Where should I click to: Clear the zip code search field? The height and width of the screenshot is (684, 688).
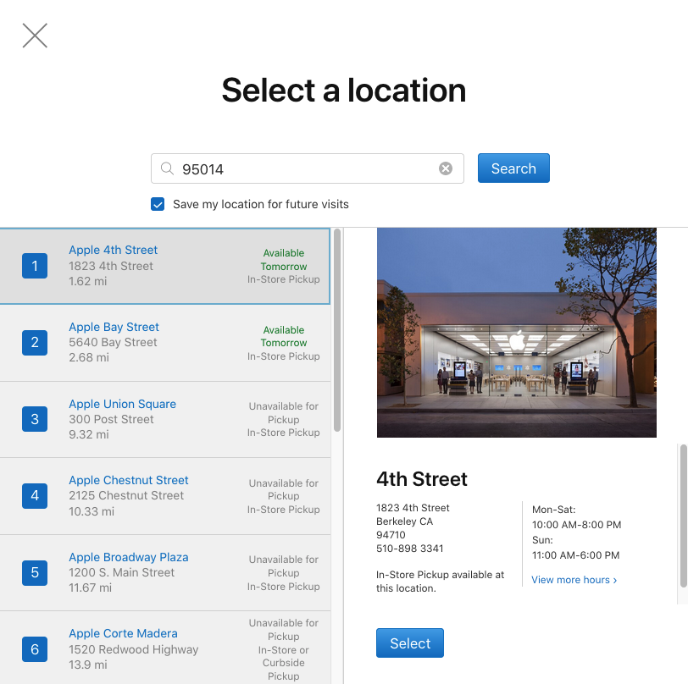pyautogui.click(x=446, y=168)
